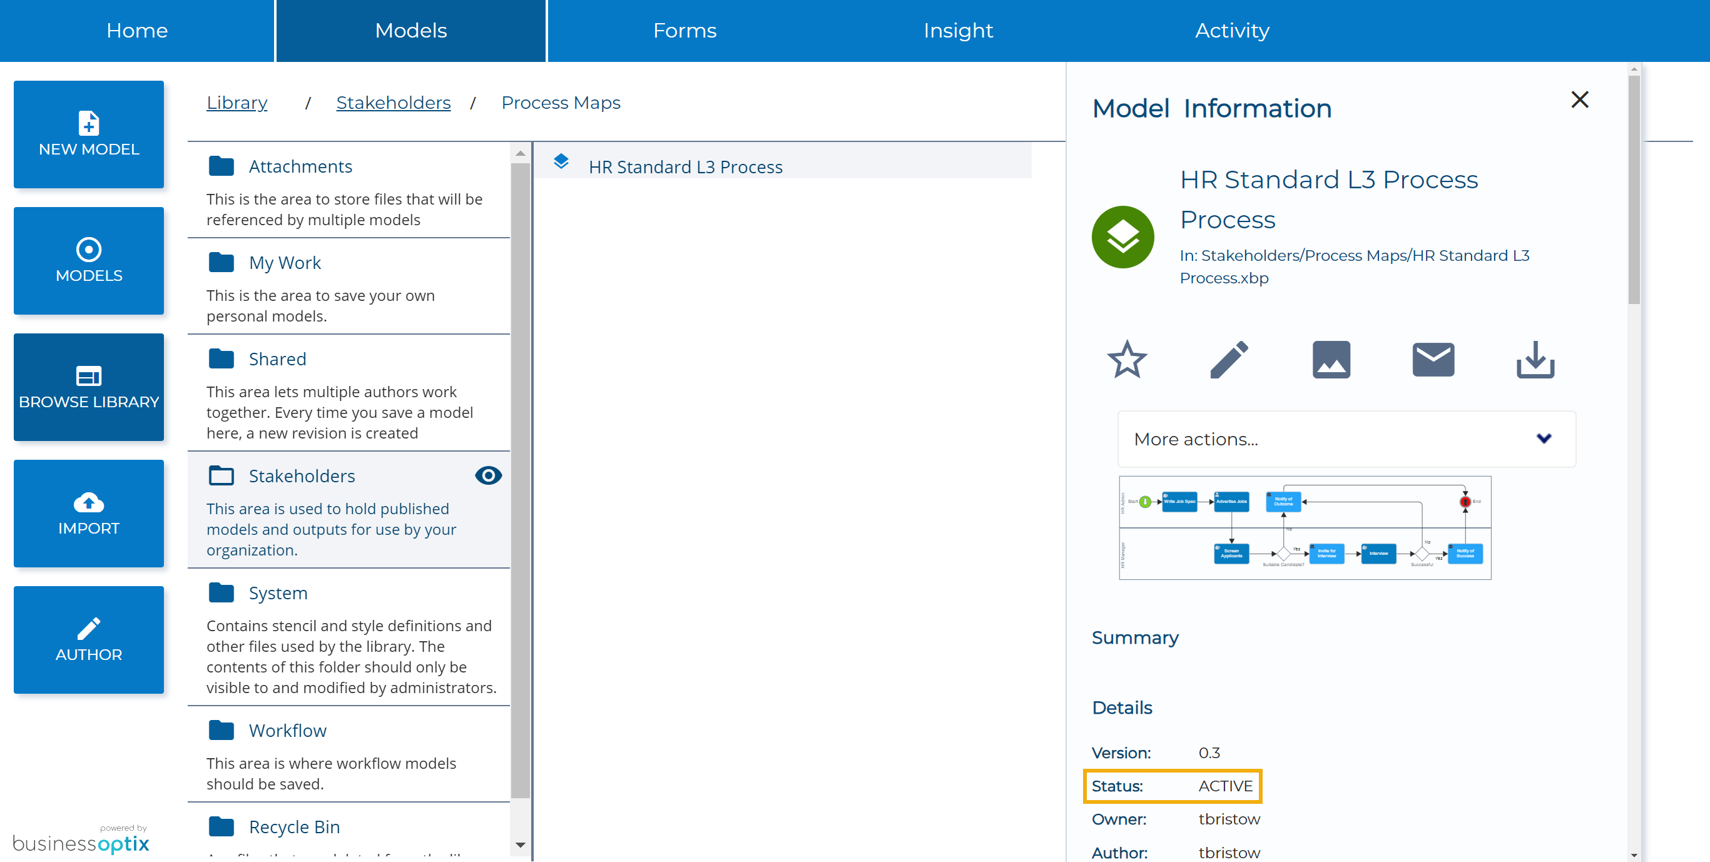Click the New Model button

(88, 134)
